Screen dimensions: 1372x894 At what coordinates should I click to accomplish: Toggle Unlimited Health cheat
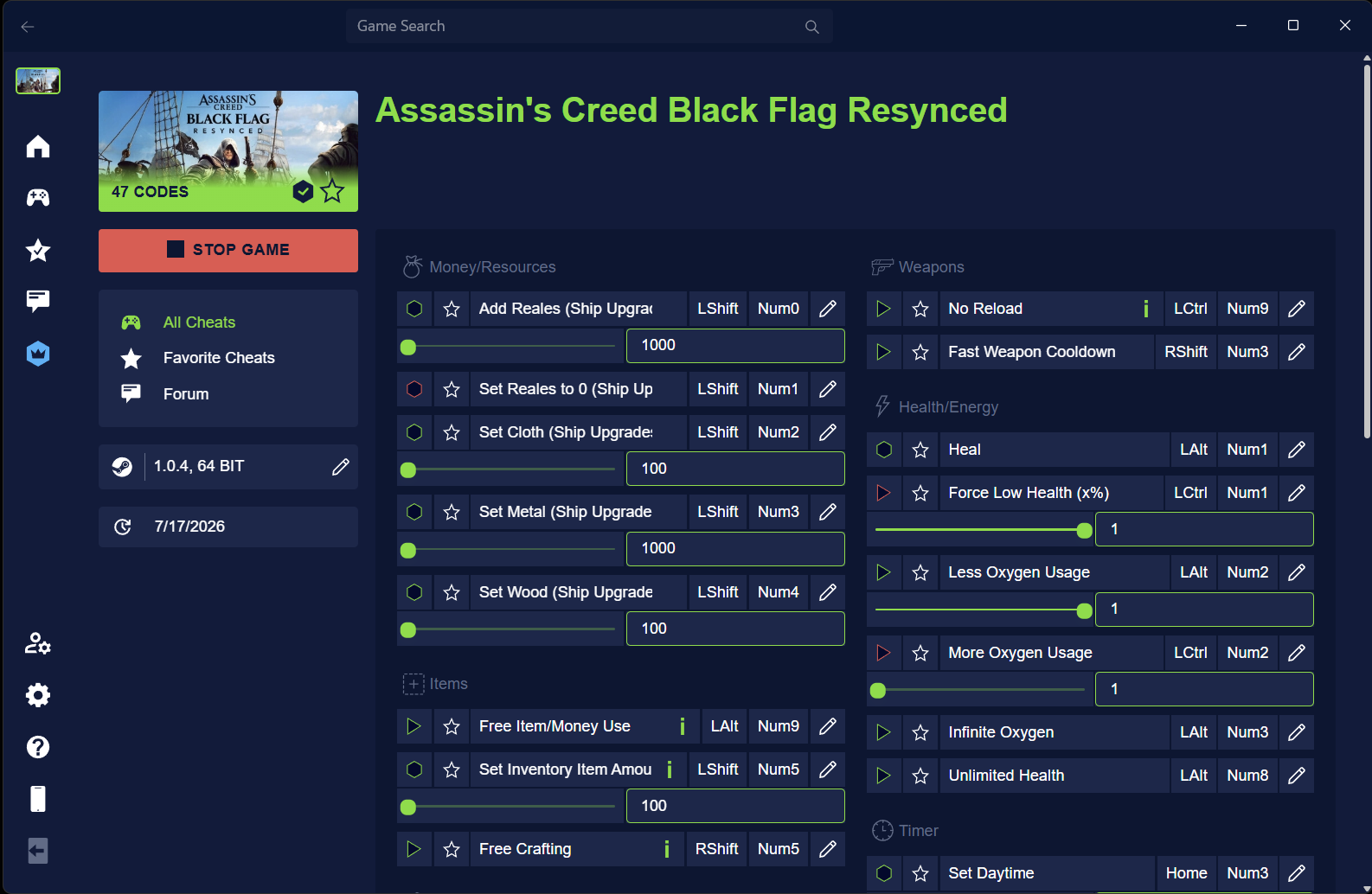click(x=883, y=776)
